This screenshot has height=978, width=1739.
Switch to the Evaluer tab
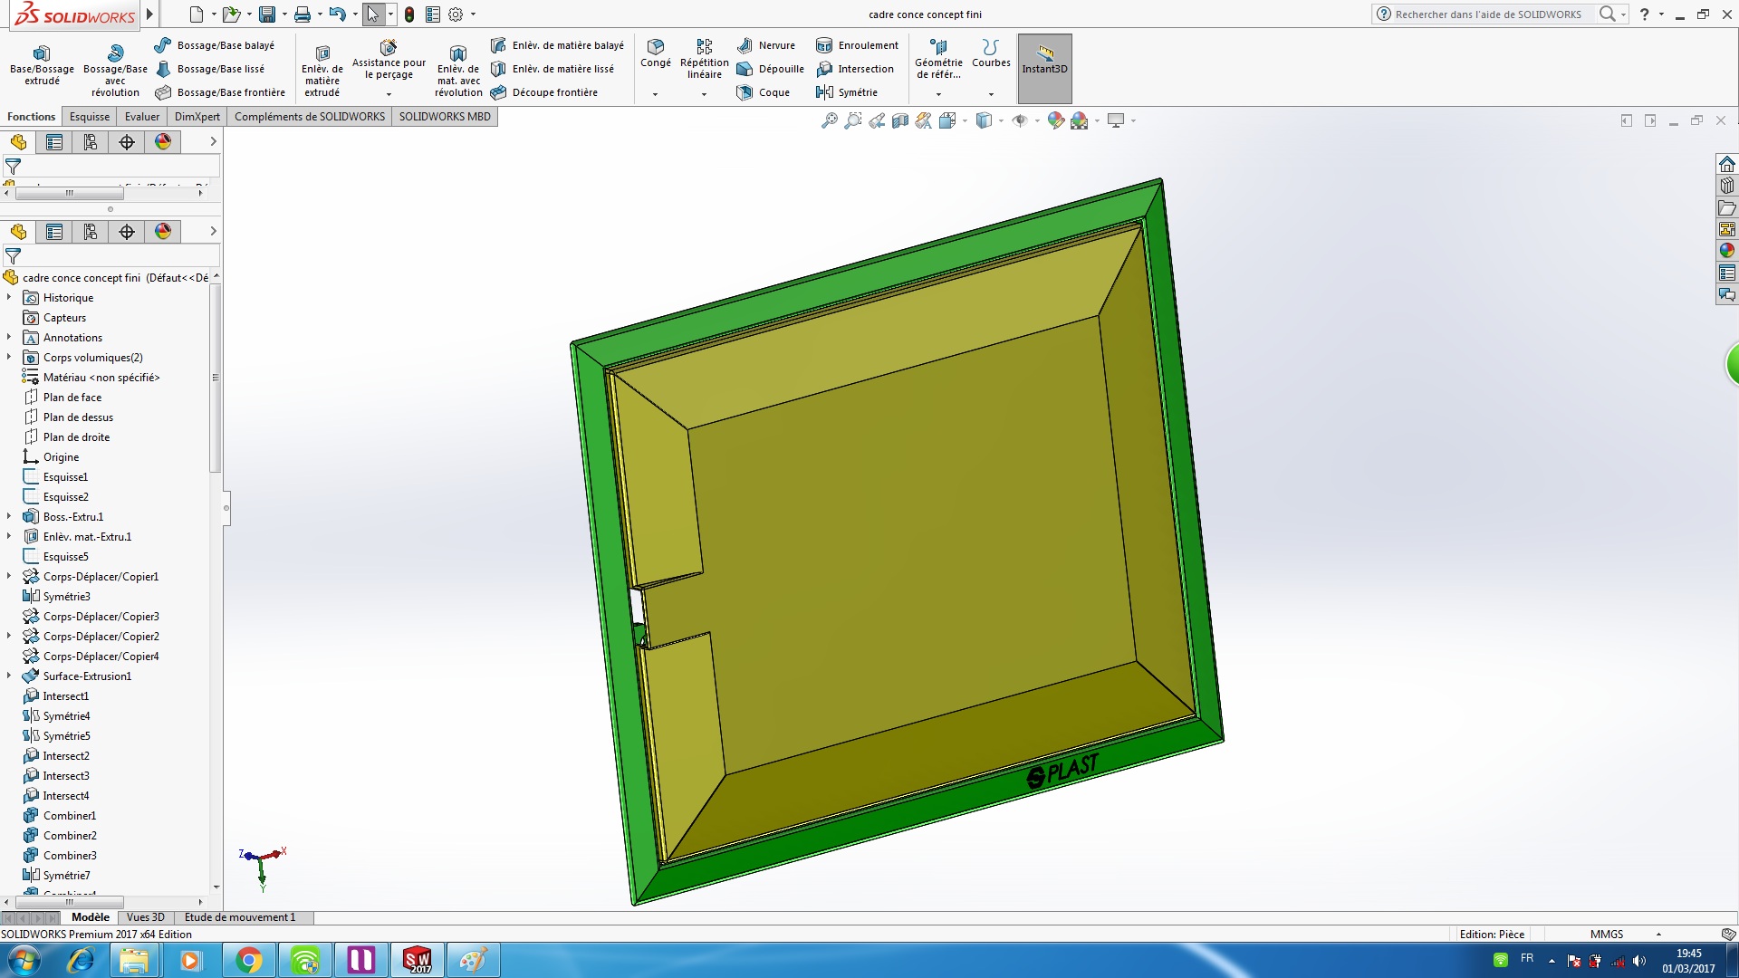(142, 117)
